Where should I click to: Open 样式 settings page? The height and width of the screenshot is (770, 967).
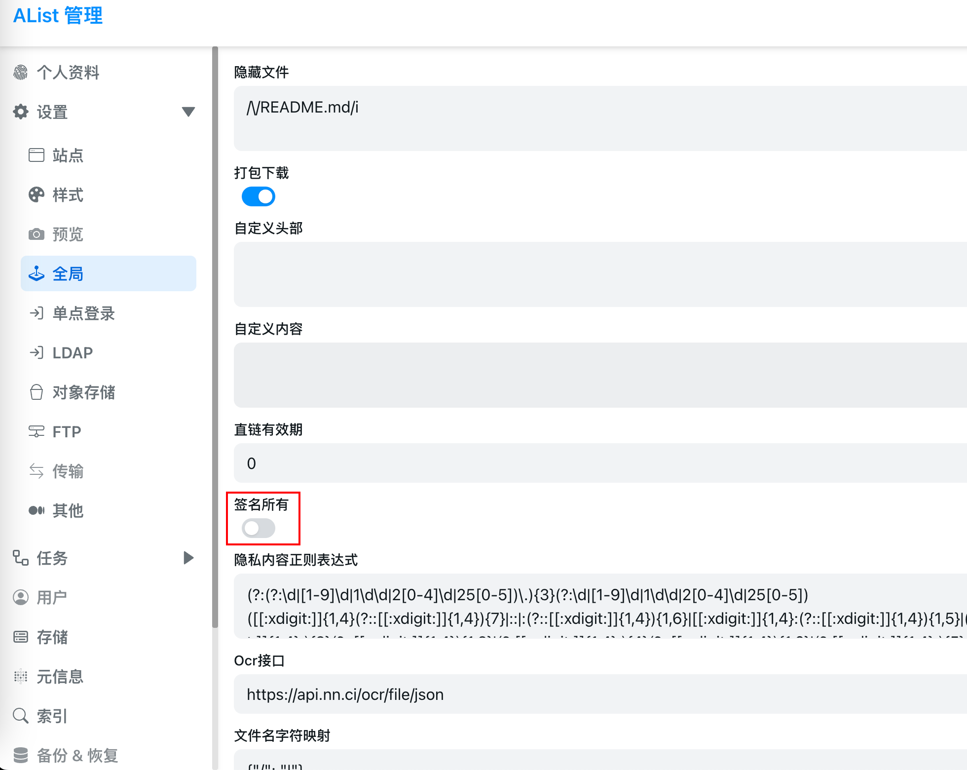[109, 195]
